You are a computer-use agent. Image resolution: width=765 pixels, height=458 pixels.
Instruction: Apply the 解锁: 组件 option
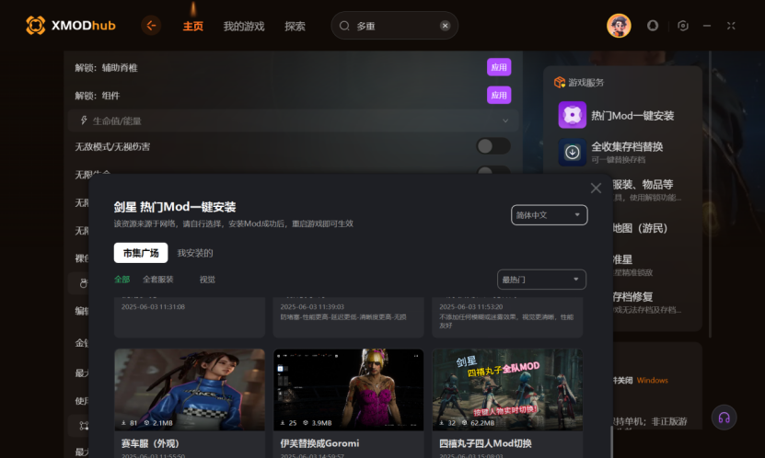499,95
